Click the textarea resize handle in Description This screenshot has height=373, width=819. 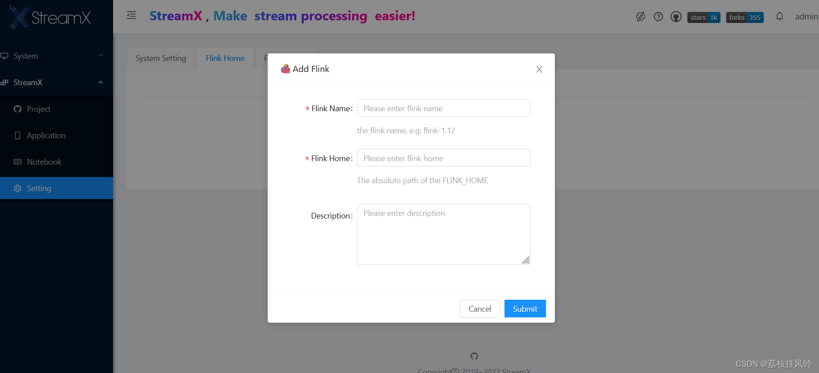pos(526,260)
